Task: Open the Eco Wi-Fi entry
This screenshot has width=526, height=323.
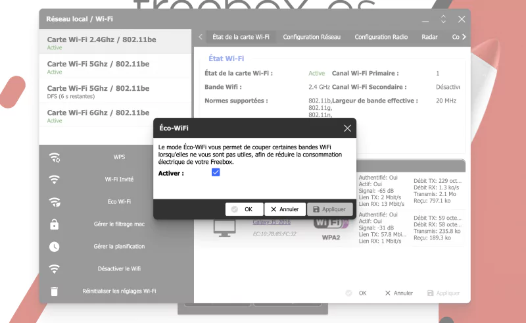Action: (x=119, y=202)
